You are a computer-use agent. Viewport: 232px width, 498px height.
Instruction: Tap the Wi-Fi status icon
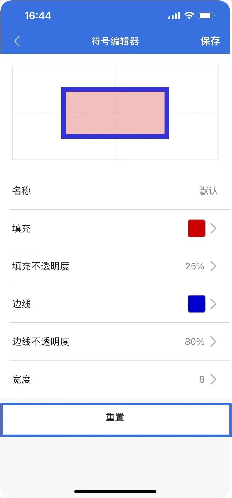189,16
